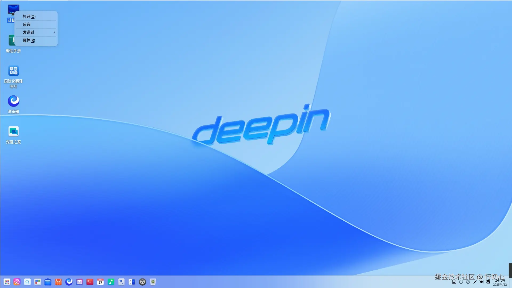Screen dimensions: 512x288
Task: Mute system volume via the tray speaker icon
Action: (x=481, y=282)
